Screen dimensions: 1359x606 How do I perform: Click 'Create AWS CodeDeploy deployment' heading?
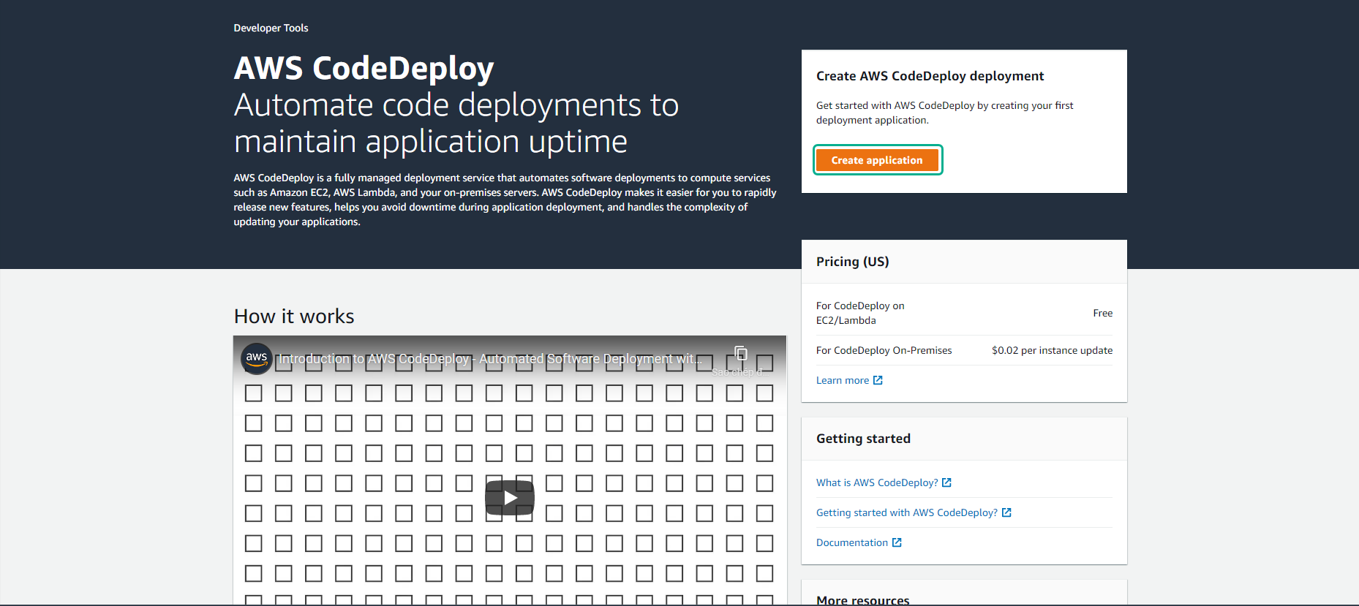(x=930, y=76)
